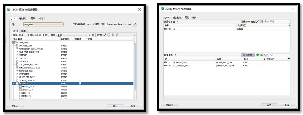Click the 路径 search field in group-by section
Image resolution: width=303 pixels, height=115 pixels.
[x=279, y=21]
